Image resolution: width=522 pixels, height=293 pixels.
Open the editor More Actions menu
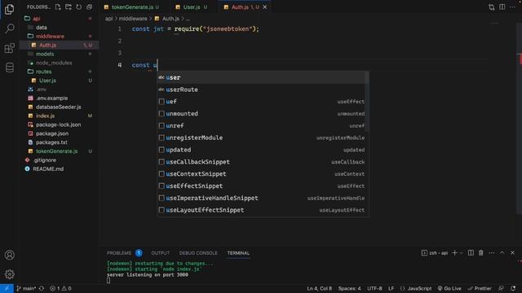tap(513, 7)
